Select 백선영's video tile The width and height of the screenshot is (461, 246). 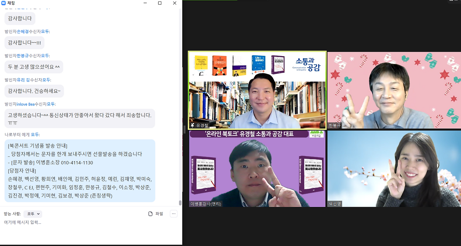[394, 169]
